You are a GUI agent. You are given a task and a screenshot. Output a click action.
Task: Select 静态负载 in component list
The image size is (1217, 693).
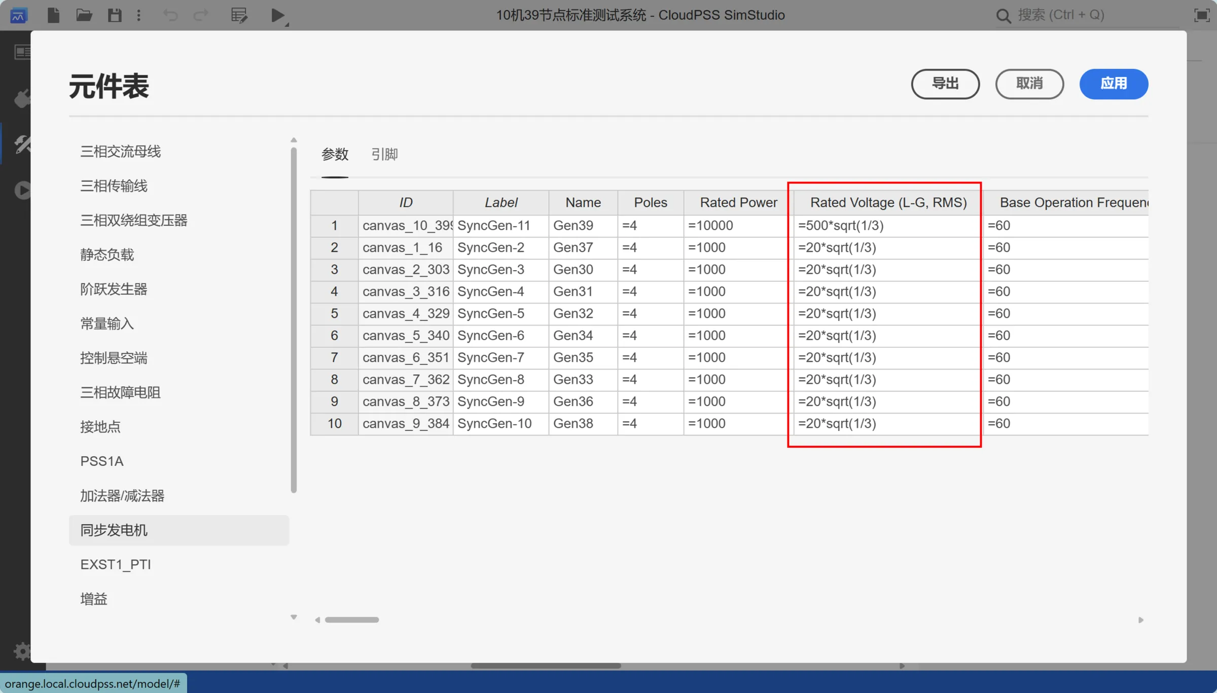[178, 254]
